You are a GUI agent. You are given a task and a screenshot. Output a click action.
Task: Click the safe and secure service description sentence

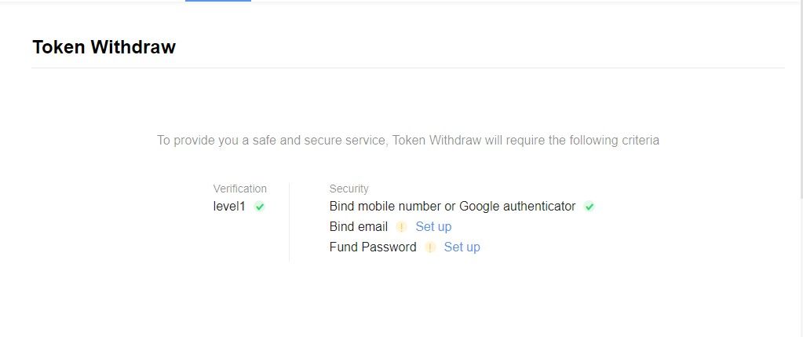[407, 140]
